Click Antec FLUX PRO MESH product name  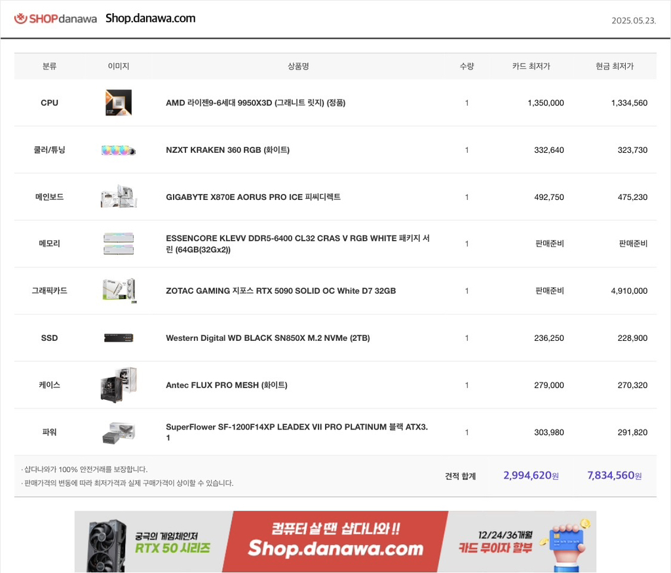pos(226,385)
